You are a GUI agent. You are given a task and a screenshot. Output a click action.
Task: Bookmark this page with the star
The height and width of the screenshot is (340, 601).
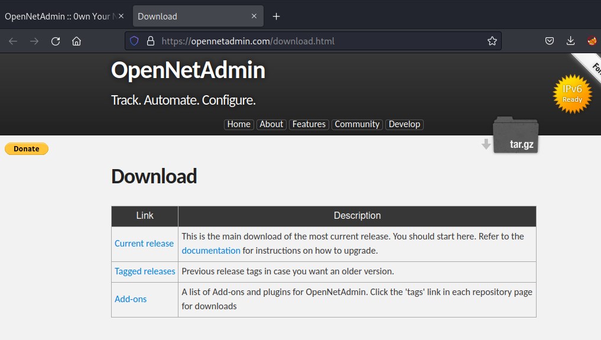pos(492,41)
